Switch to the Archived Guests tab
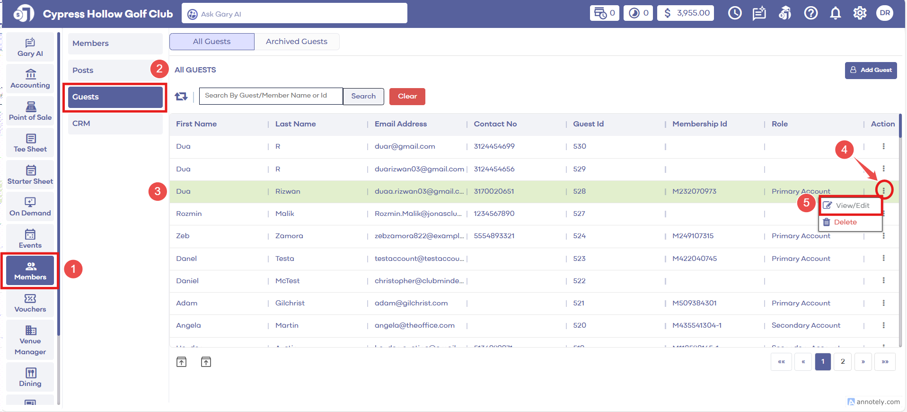907x412 pixels. coord(296,42)
